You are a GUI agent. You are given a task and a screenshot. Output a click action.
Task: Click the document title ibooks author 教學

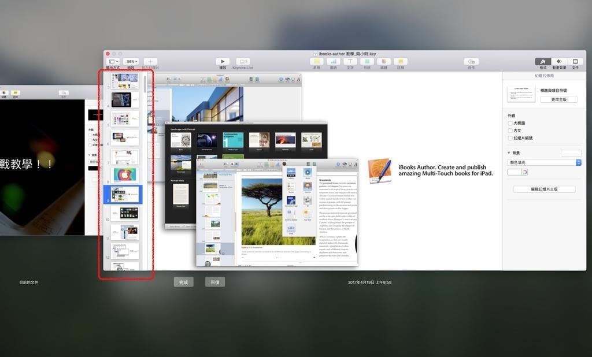point(347,54)
